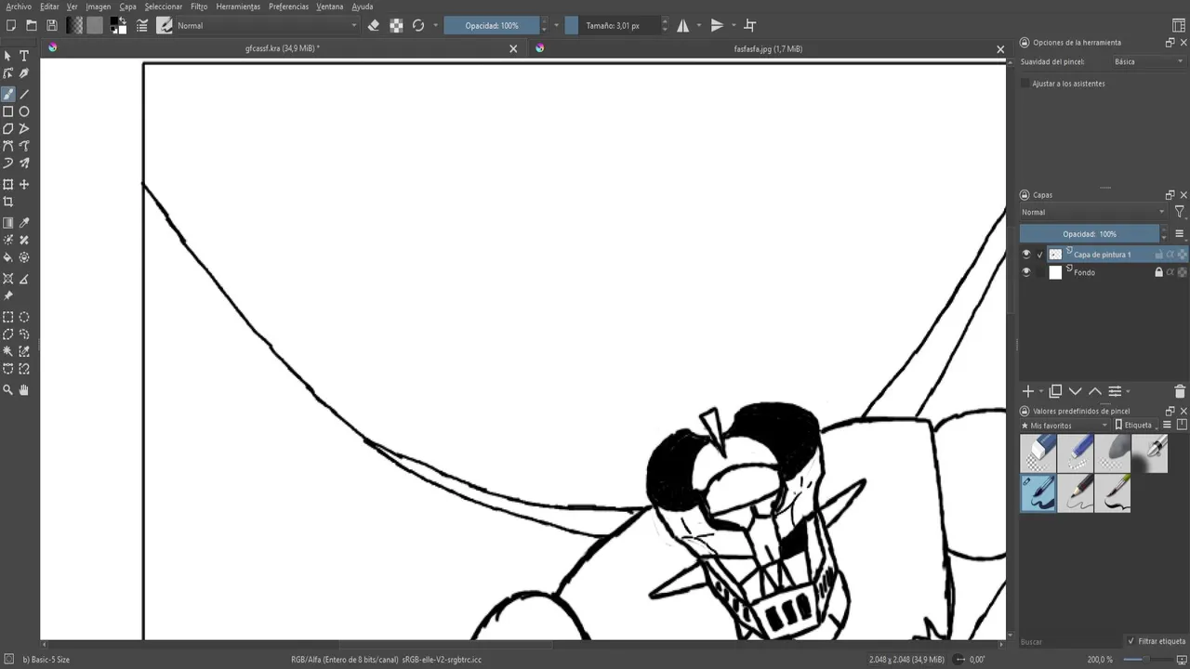Toggle vertical mirror tool

point(717,25)
